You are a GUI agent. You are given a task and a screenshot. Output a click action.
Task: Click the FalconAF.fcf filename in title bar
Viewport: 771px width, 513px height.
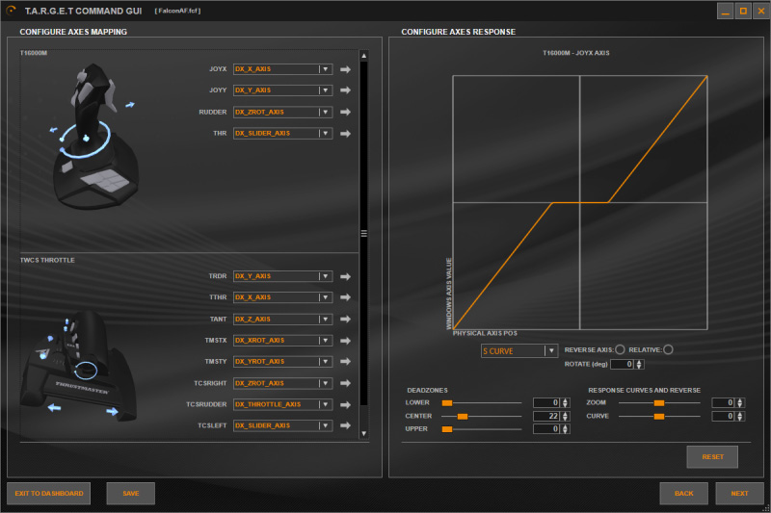coord(177,11)
